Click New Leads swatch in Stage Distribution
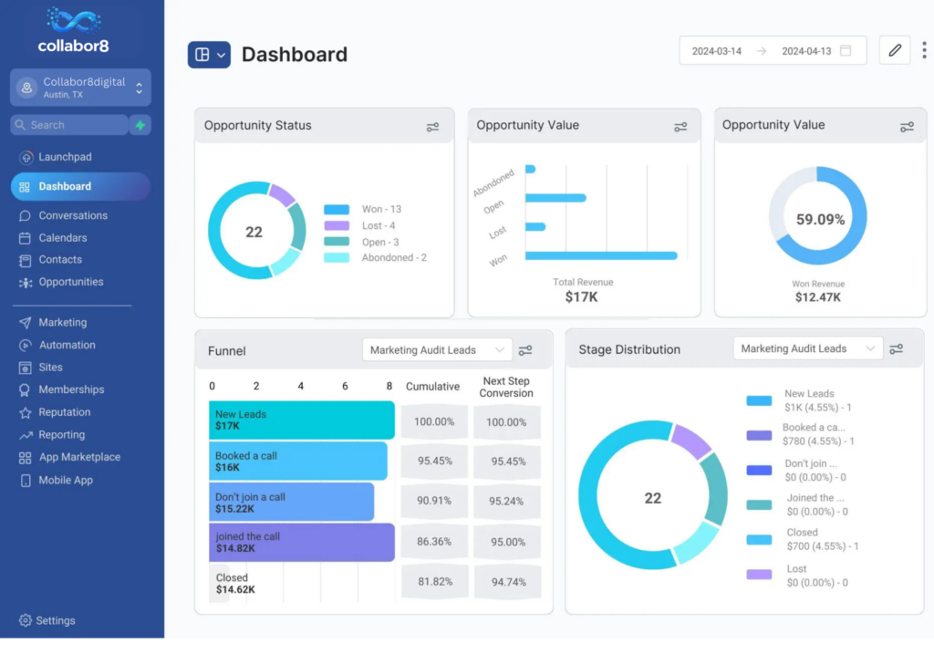Screen dimensions: 934x654 pyautogui.click(x=759, y=400)
